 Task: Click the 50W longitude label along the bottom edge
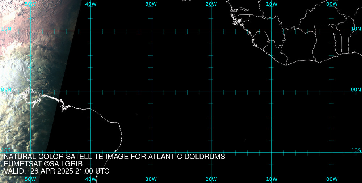30,179
